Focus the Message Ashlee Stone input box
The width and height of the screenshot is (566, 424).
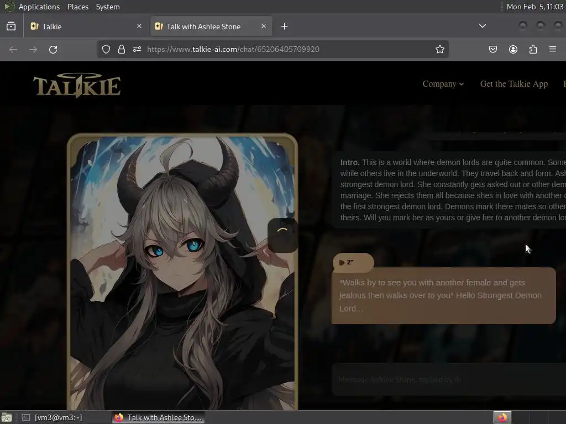point(449,379)
